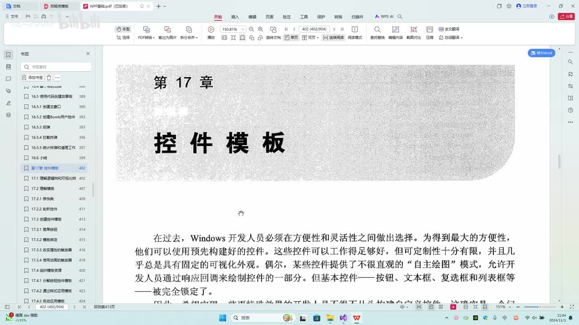579x325 pixels.
Task: Open the 扫描件 ribbon tab
Action: tap(357, 17)
